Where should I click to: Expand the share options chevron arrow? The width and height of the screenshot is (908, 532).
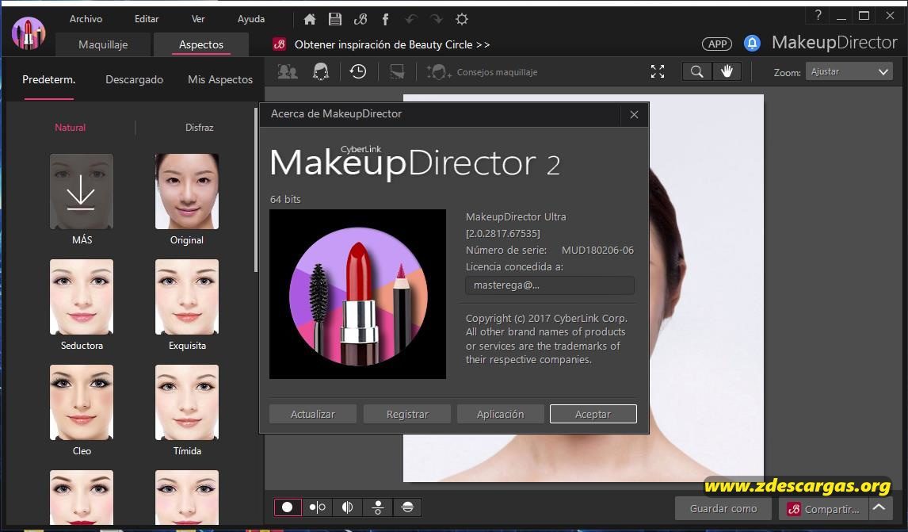coord(879,507)
